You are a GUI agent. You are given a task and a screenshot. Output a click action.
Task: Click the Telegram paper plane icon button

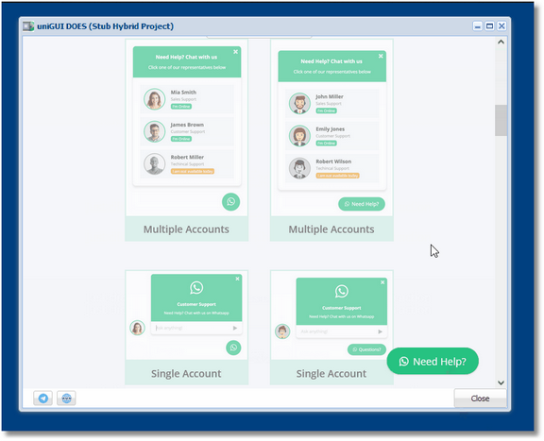43,398
